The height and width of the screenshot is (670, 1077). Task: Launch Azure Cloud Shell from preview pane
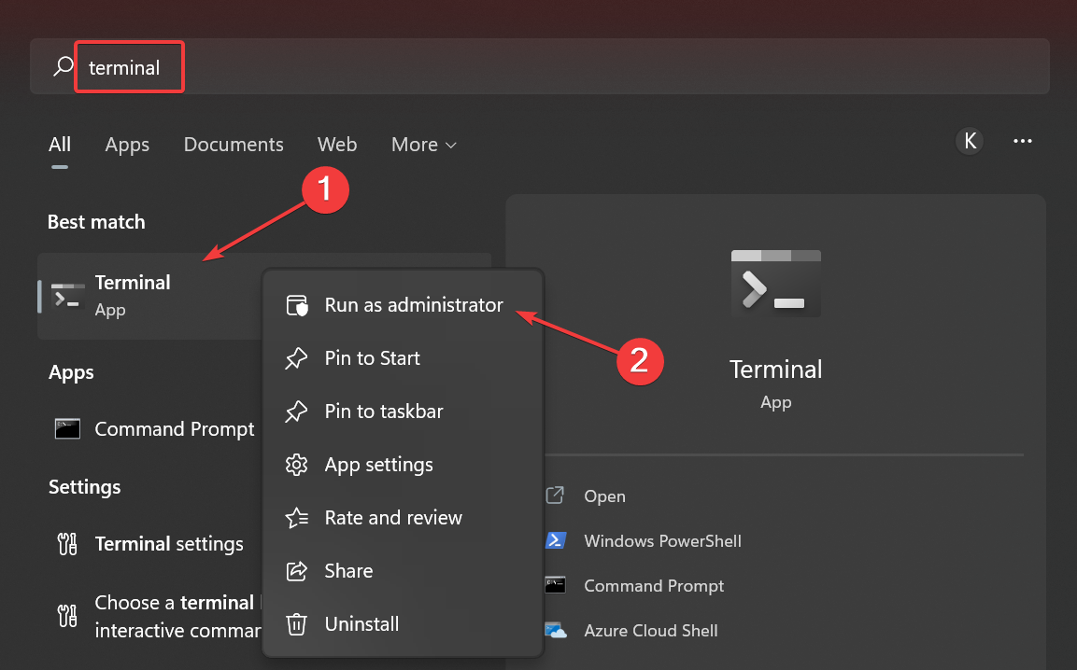650,630
